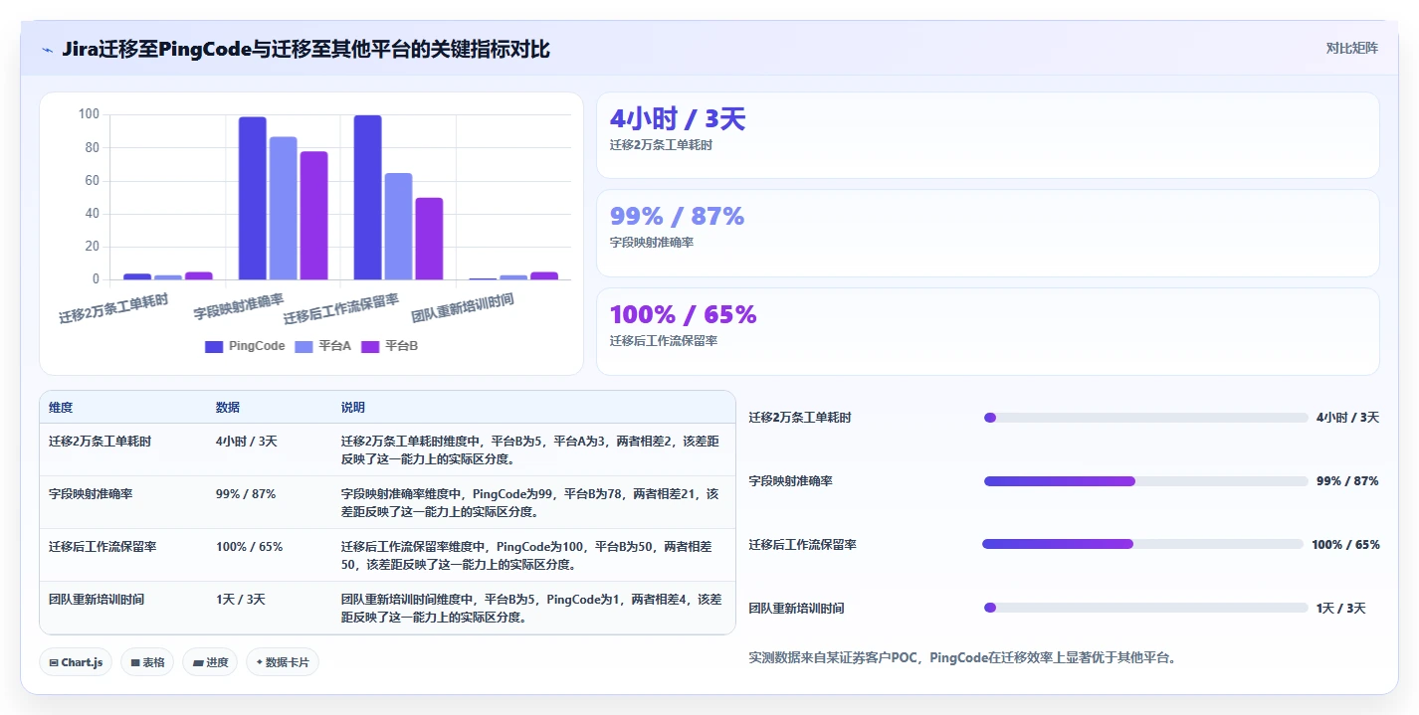Image resolution: width=1419 pixels, height=715 pixels.
Task: Click 平台B bar for 迁移后工作流保留率 in chart
Action: tap(429, 239)
